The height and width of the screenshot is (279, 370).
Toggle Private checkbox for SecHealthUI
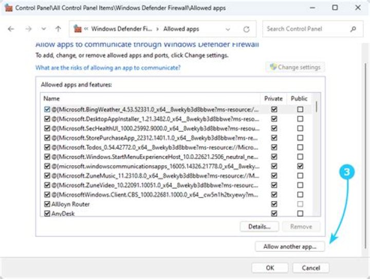(x=274, y=128)
